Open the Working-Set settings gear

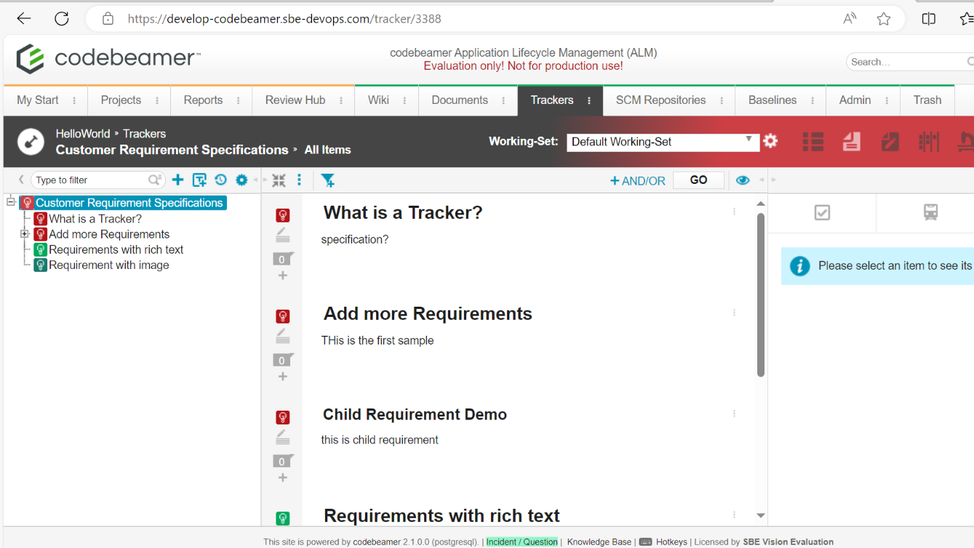tap(771, 141)
